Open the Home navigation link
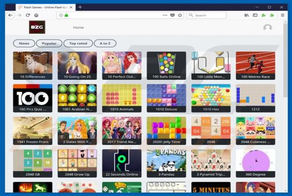 coord(78,27)
